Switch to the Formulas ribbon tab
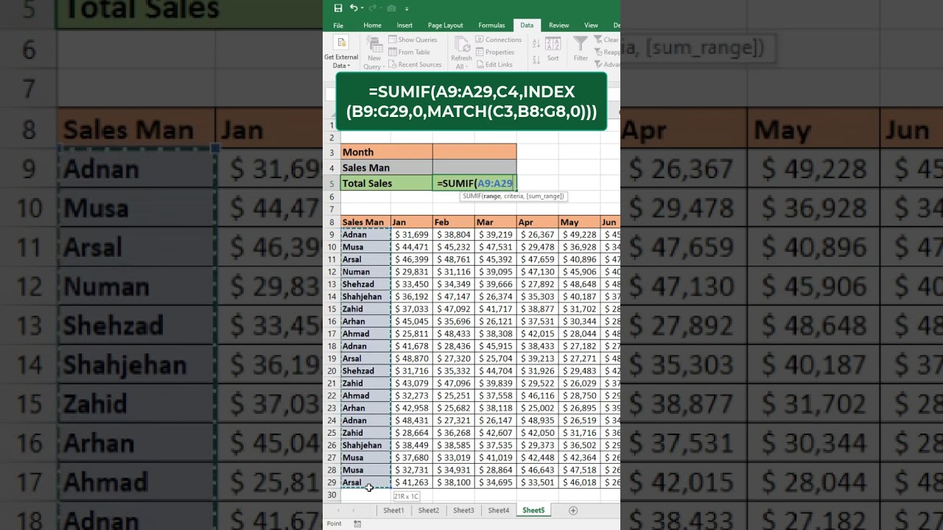 (x=491, y=25)
